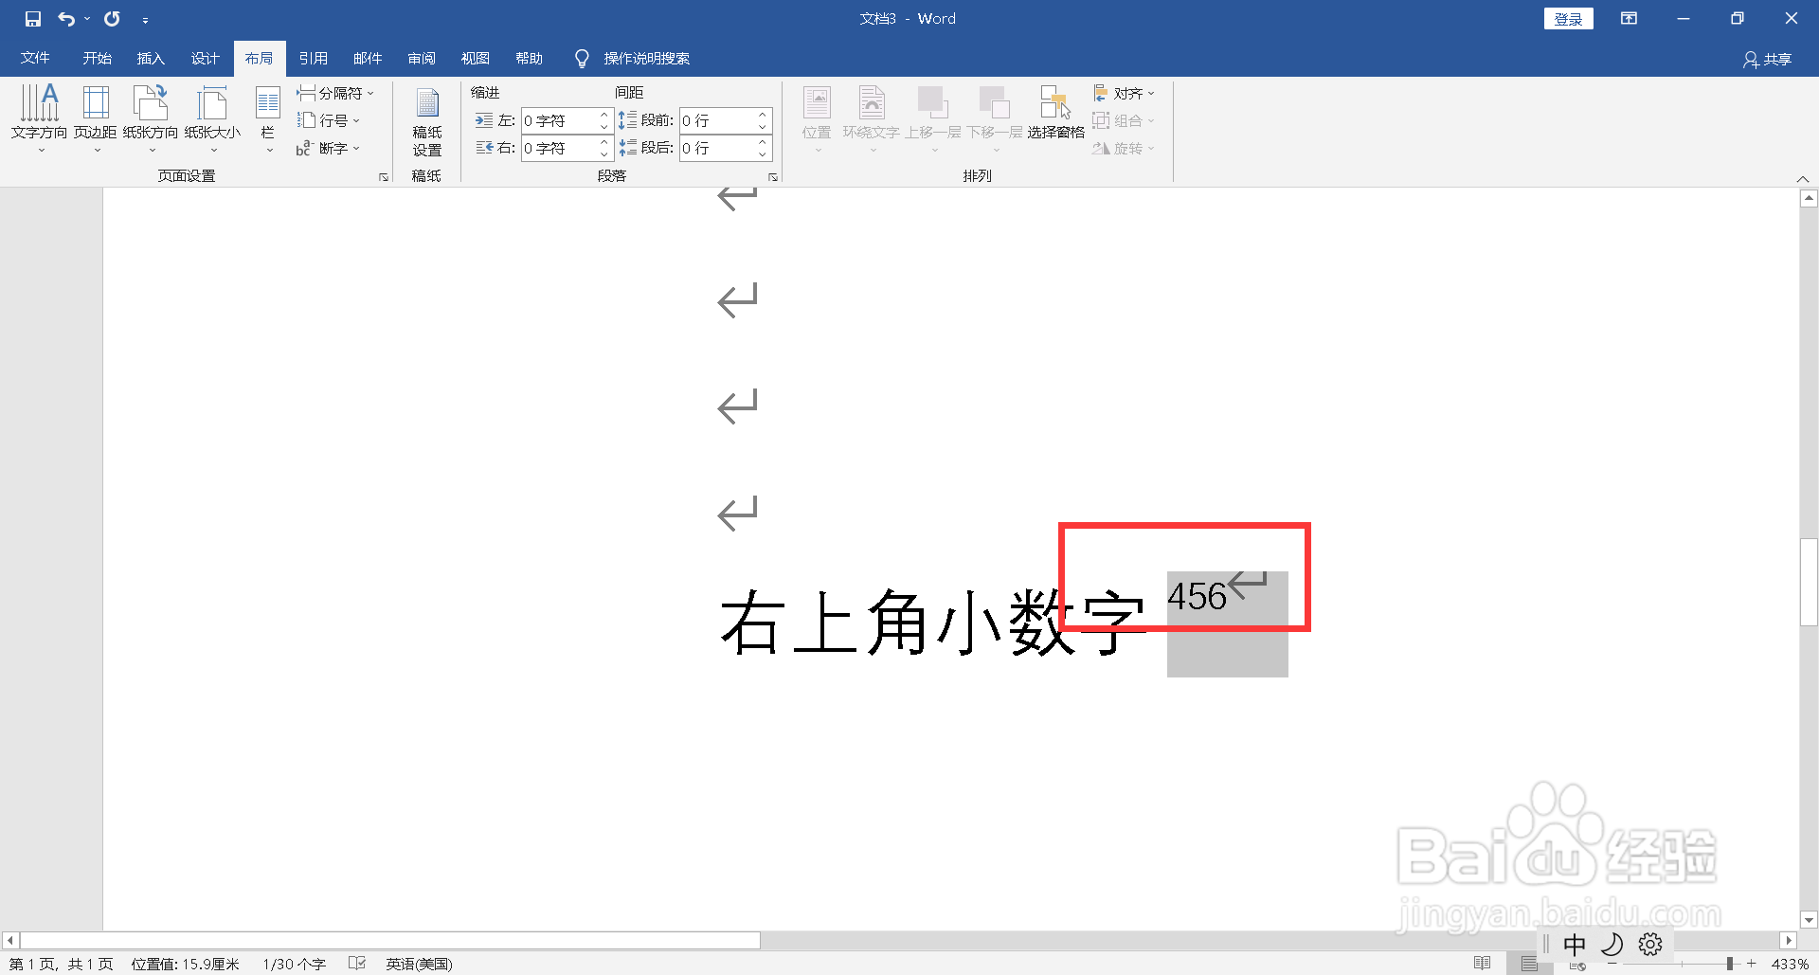
Task: Open the Text Direction (文字方向) tool
Action: tap(40, 118)
